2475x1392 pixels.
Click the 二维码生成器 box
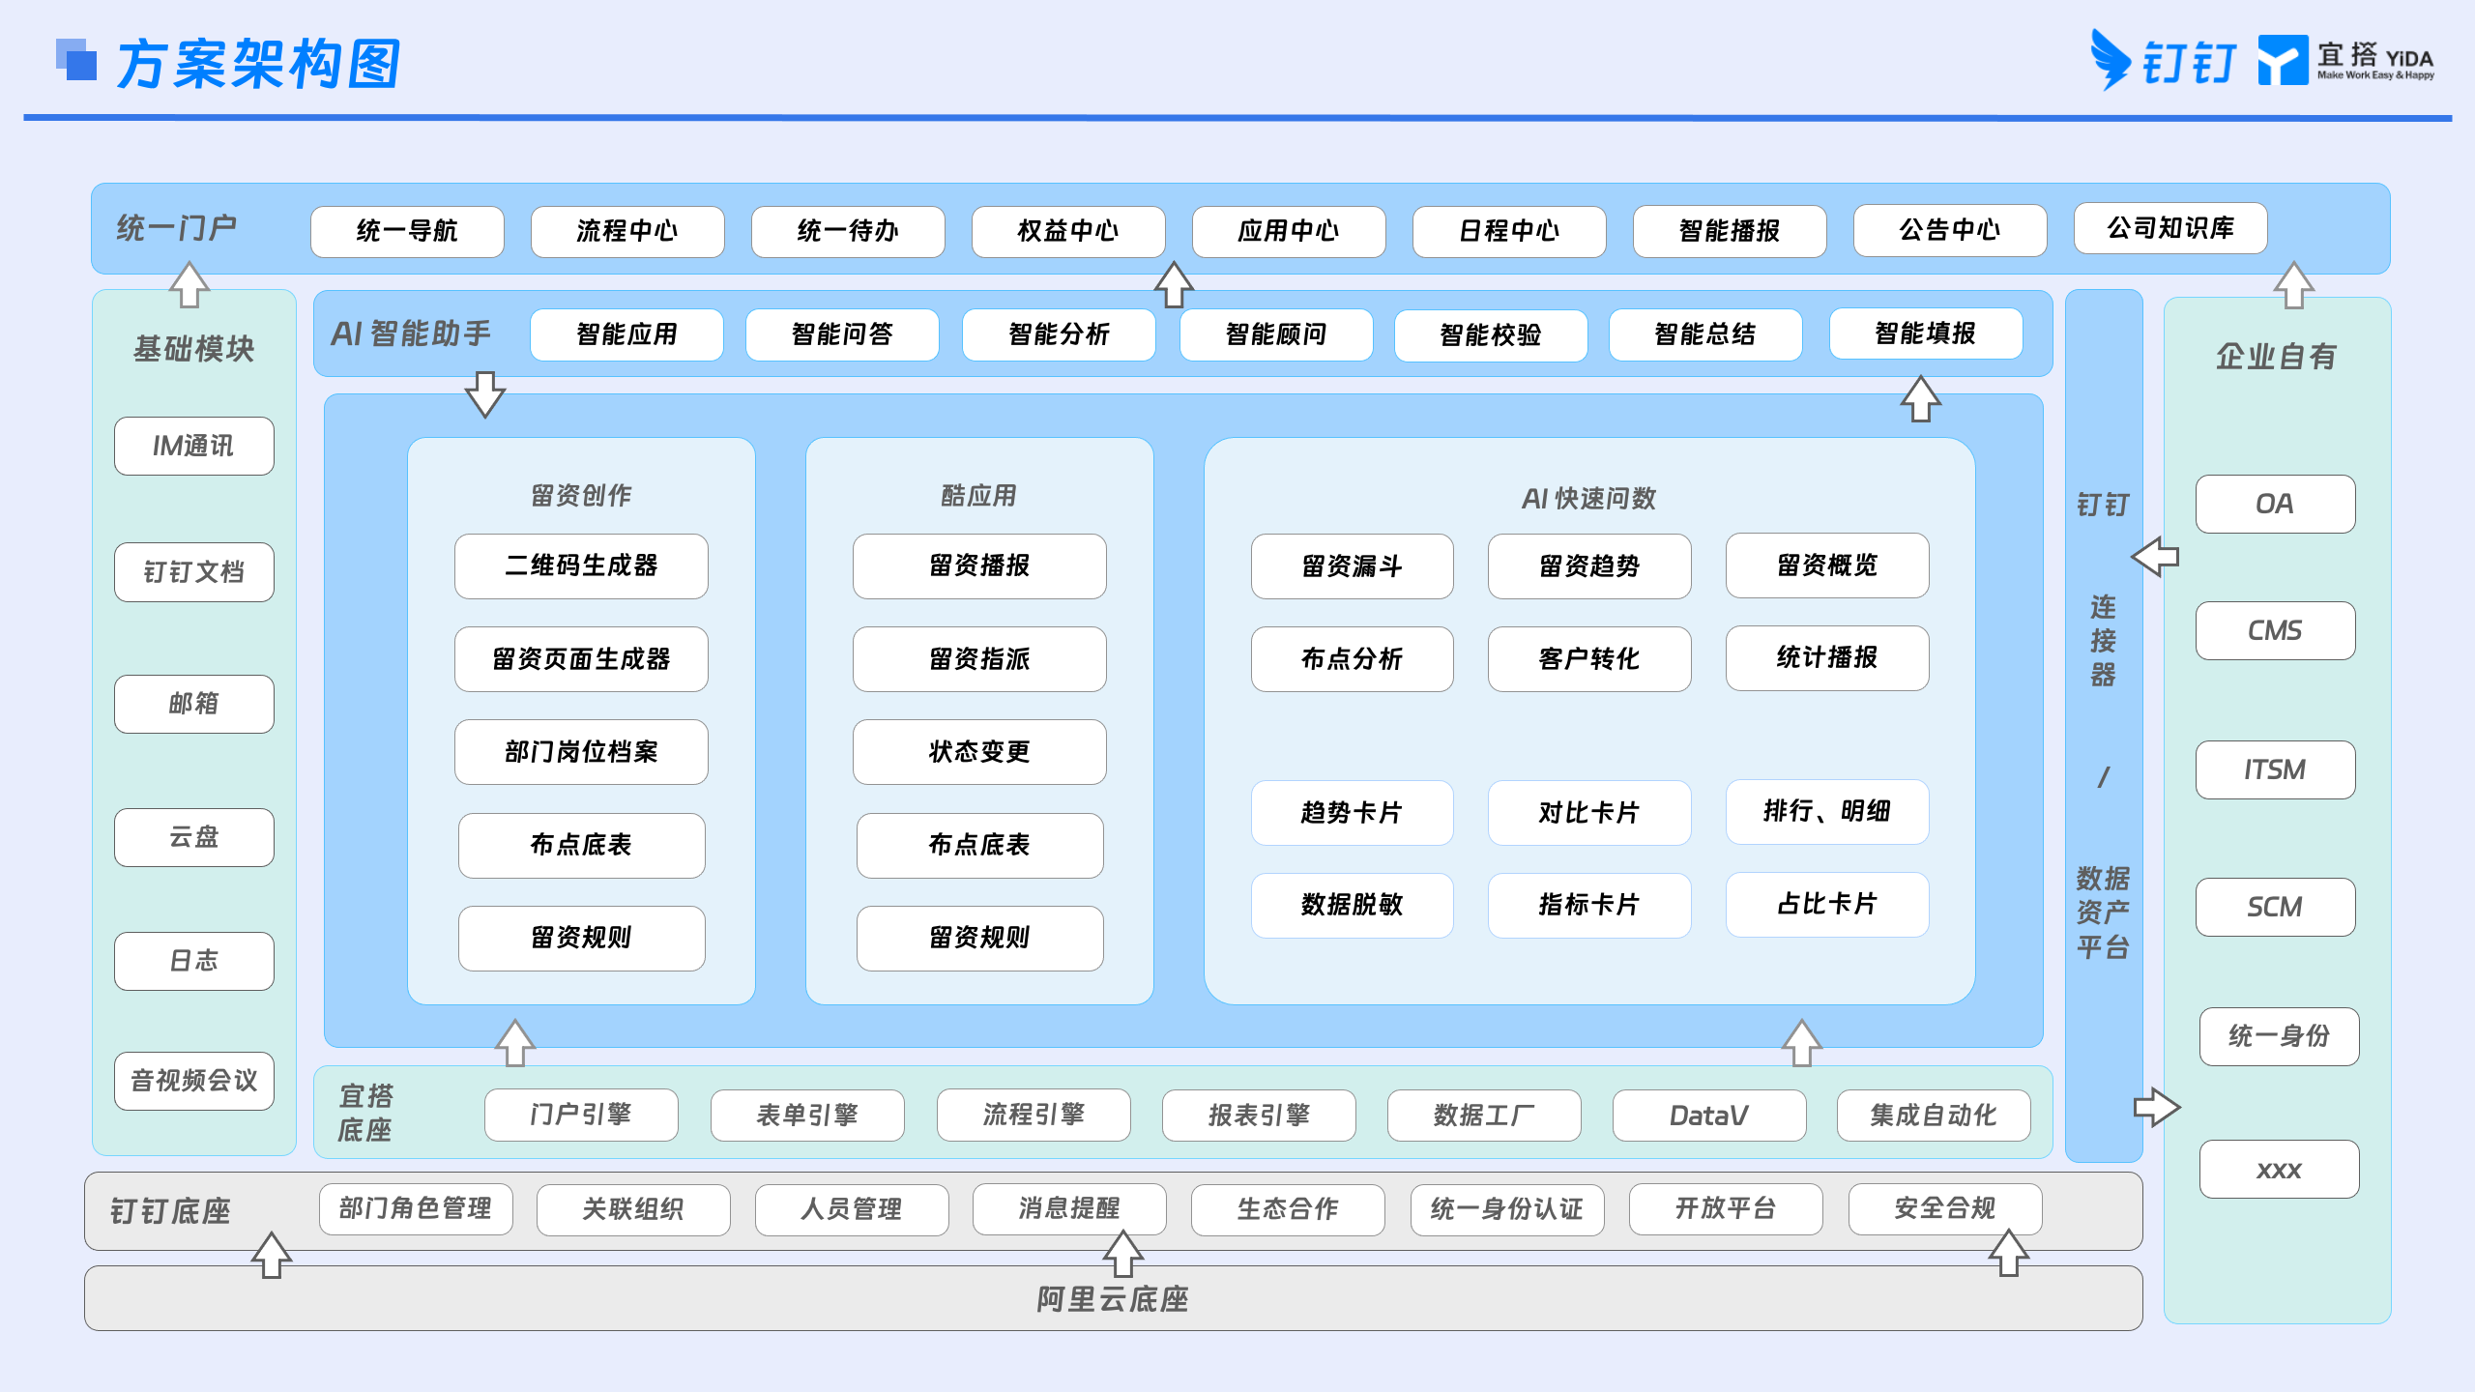click(x=581, y=565)
